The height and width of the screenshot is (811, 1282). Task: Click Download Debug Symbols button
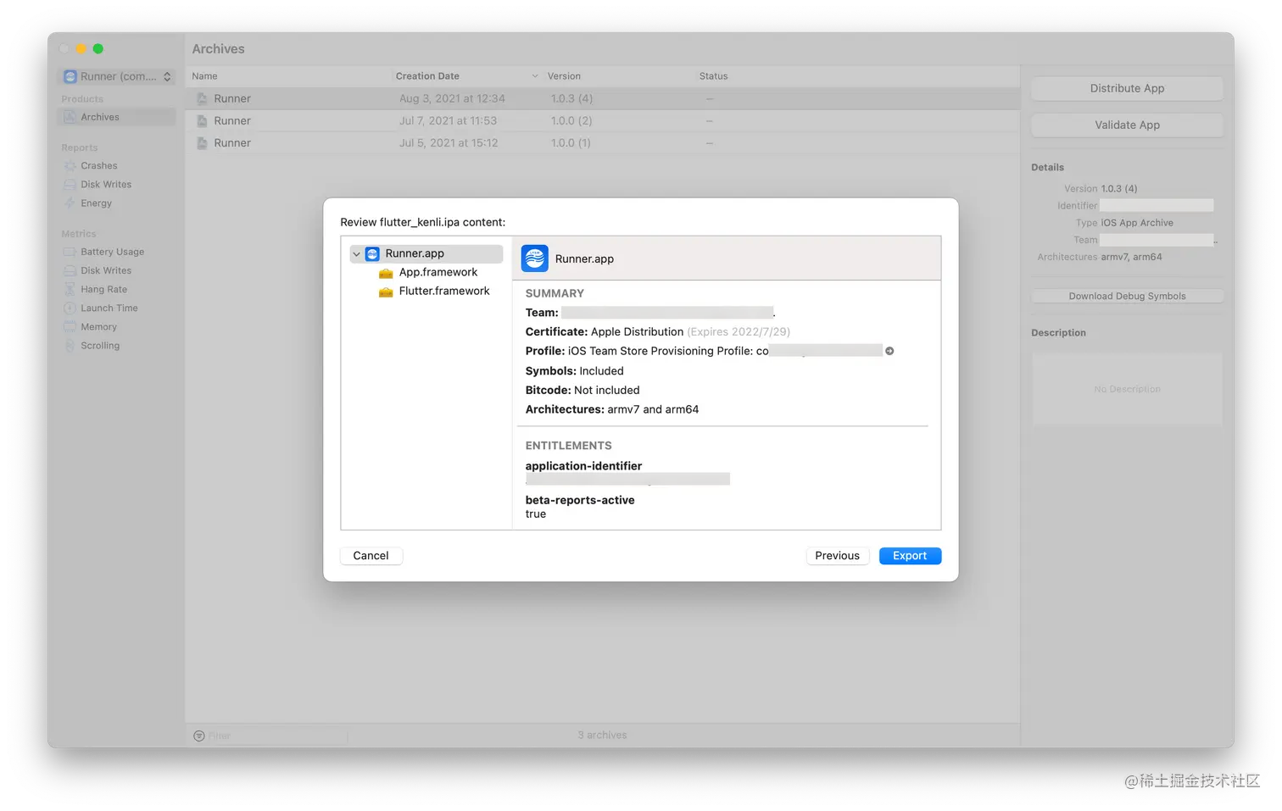tap(1127, 296)
